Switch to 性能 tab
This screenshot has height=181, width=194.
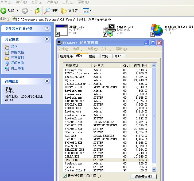[x=94, y=56]
